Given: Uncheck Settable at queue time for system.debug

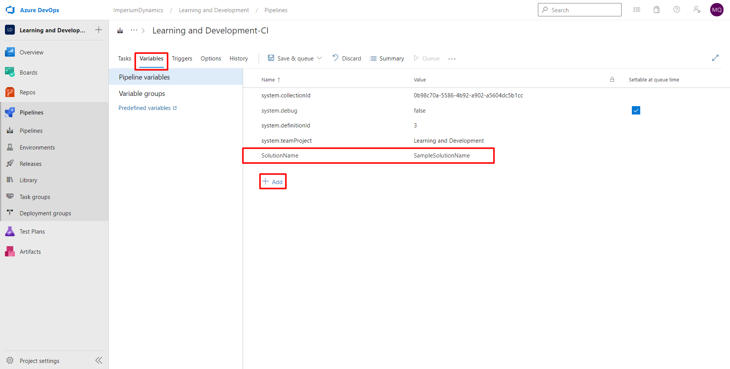Looking at the screenshot, I should tap(636, 110).
